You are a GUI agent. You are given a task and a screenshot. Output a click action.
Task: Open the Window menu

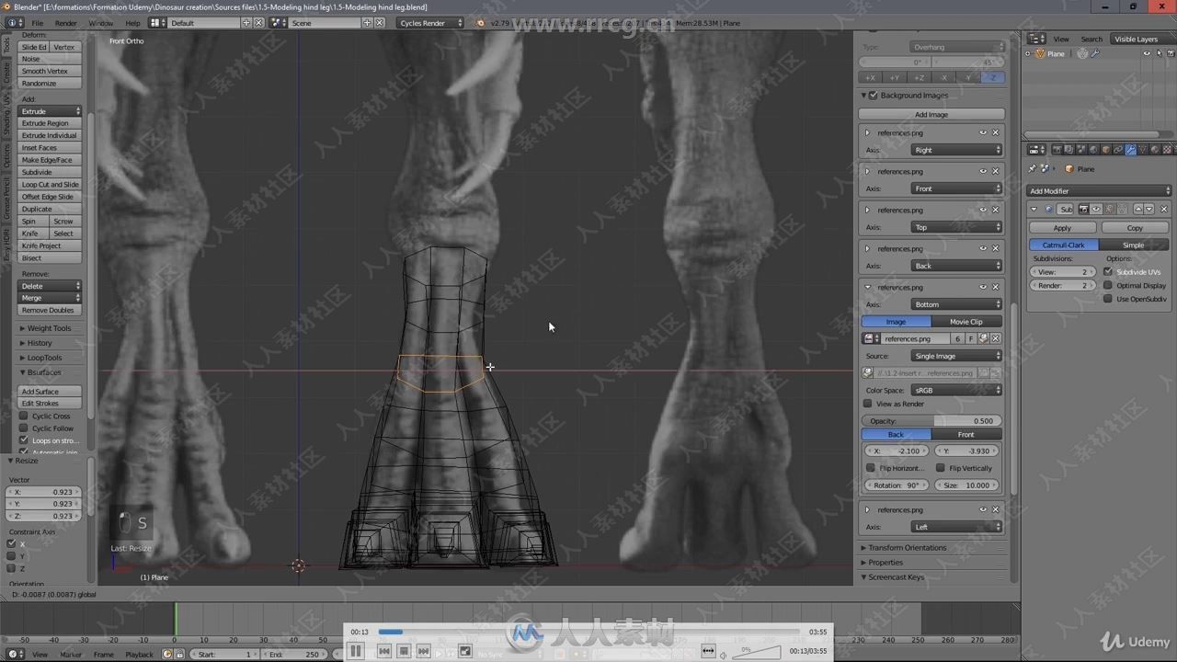(101, 22)
